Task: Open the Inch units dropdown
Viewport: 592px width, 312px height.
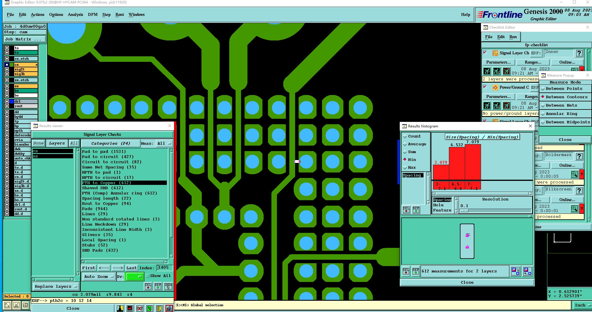Action: coord(582,305)
